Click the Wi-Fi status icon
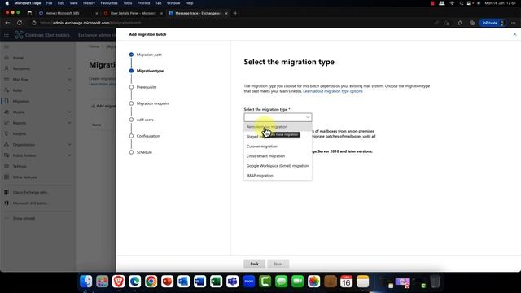The height and width of the screenshot is (293, 521). [x=452, y=3]
